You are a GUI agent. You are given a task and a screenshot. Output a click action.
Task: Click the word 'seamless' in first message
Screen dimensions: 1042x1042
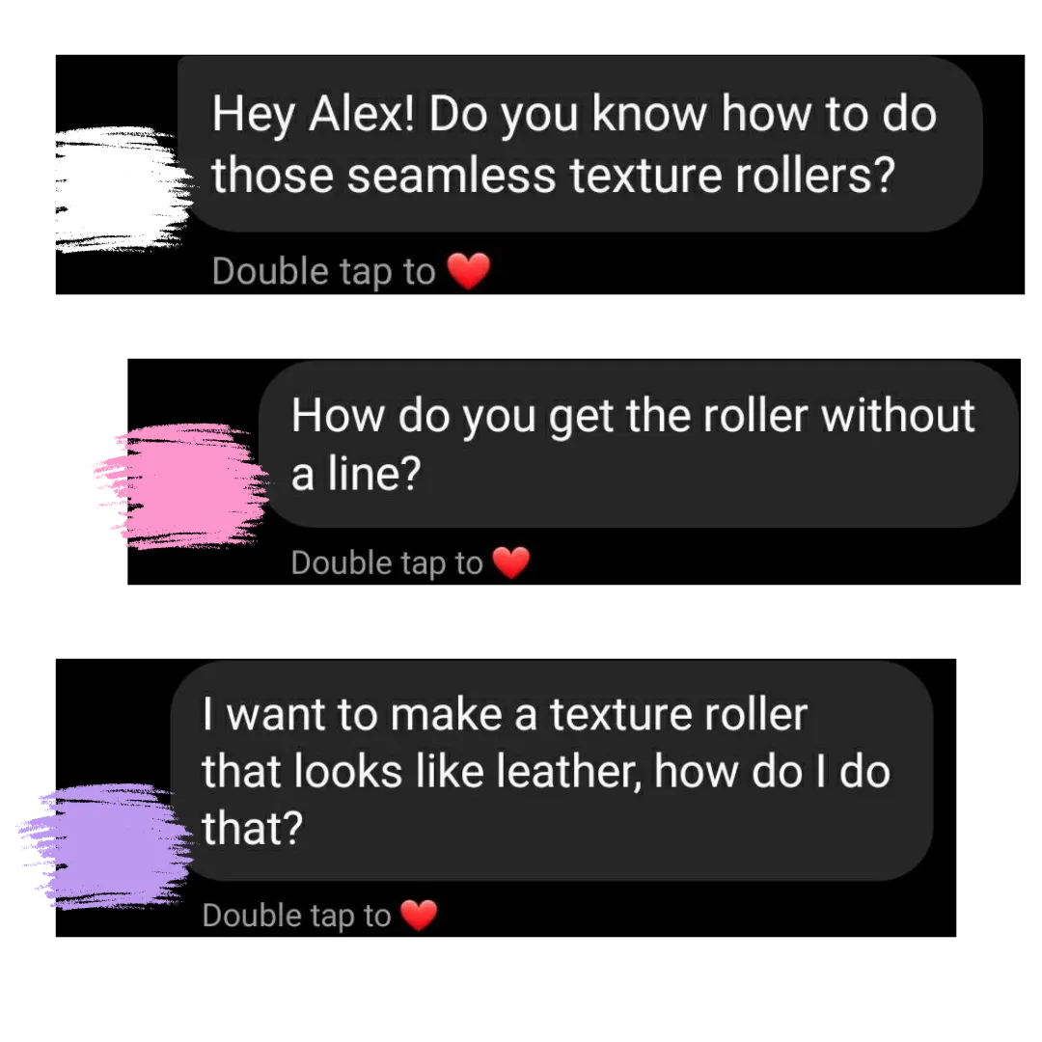click(452, 176)
